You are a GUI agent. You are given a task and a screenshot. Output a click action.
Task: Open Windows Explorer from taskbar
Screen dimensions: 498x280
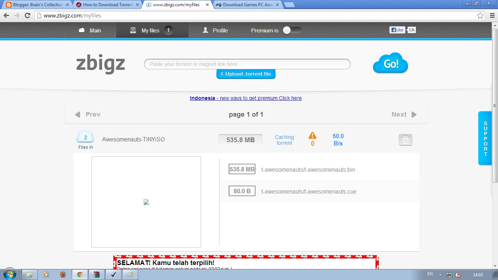[x=30, y=275]
